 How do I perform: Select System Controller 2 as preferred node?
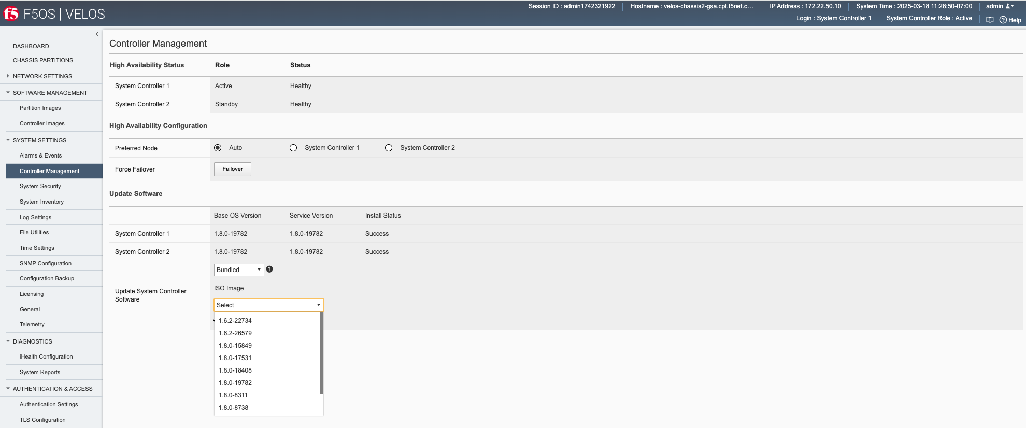pyautogui.click(x=389, y=148)
